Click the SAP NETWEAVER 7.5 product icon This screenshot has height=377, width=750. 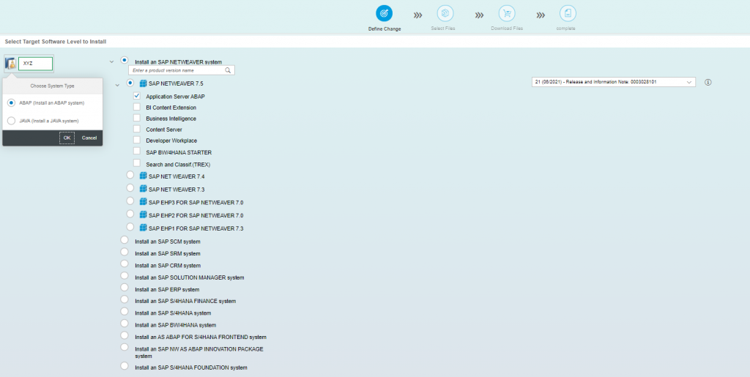(143, 83)
